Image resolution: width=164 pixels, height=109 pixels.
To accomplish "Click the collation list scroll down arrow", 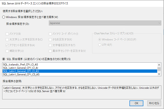I will pyautogui.click(x=159, y=74).
